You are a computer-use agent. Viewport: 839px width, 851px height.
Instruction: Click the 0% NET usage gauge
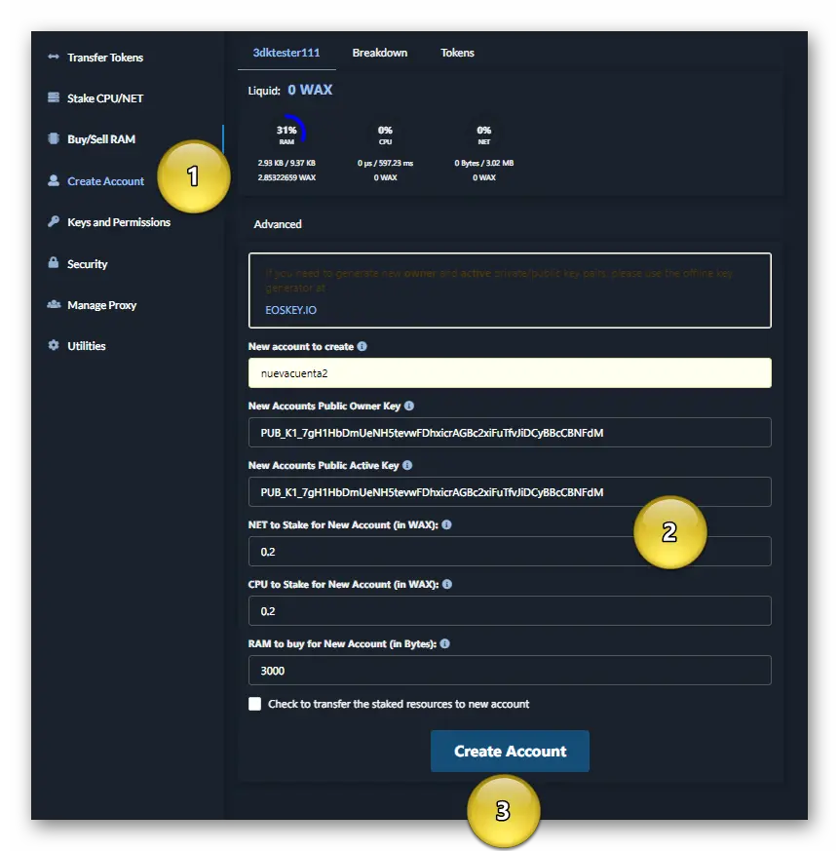pos(484,134)
